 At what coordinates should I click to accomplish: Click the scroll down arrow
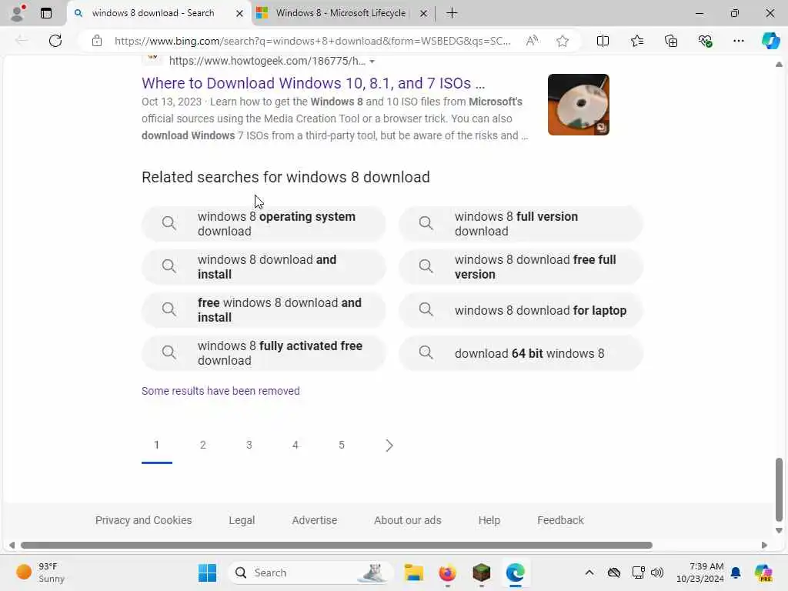coord(779,531)
